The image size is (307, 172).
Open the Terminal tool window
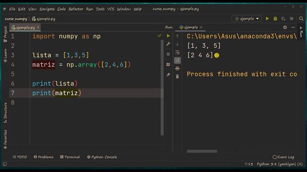click(x=70, y=157)
